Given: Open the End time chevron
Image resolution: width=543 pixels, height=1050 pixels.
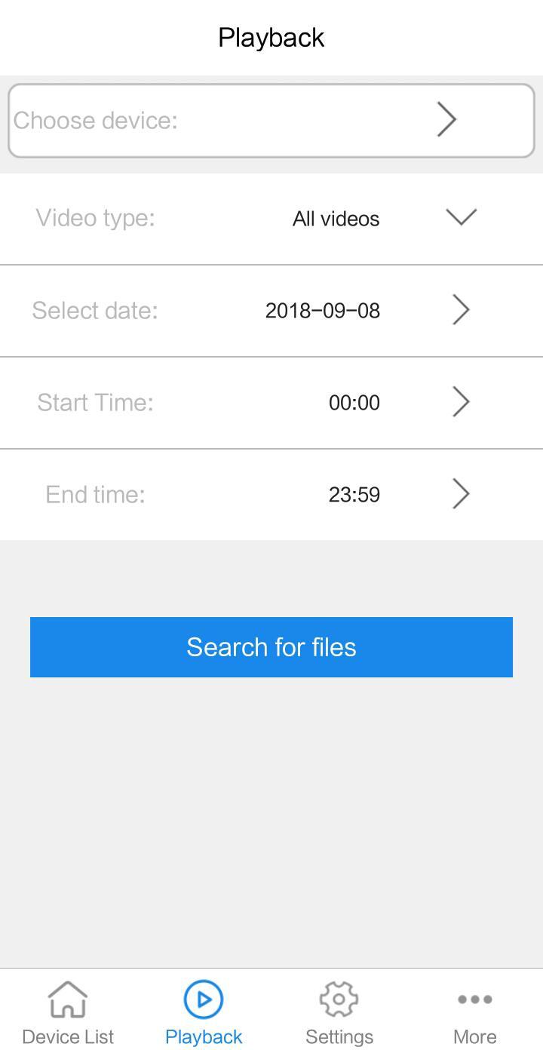Looking at the screenshot, I should coord(461,494).
